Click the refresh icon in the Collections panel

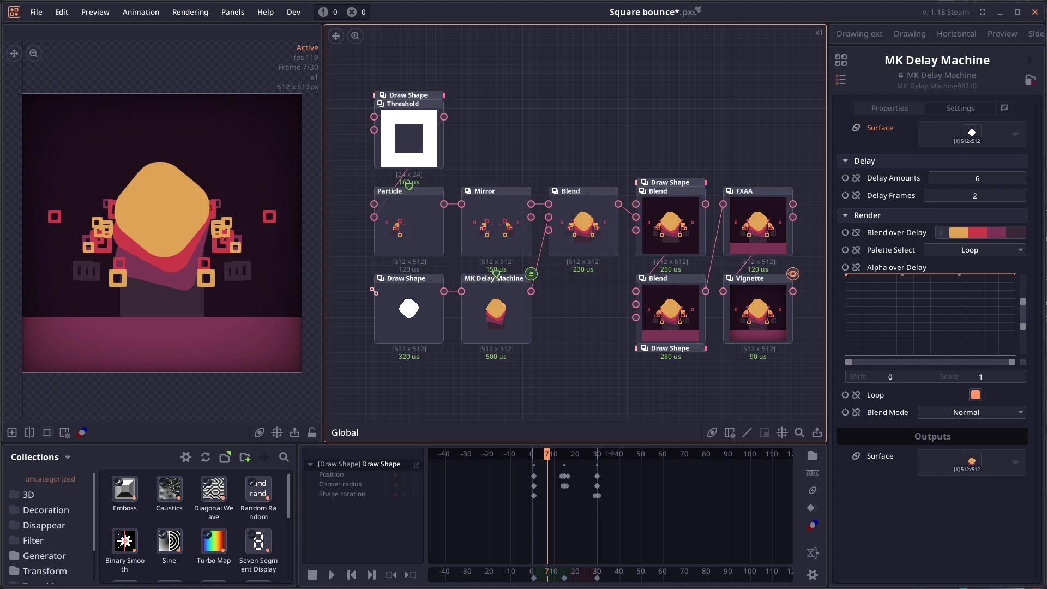[x=205, y=458]
